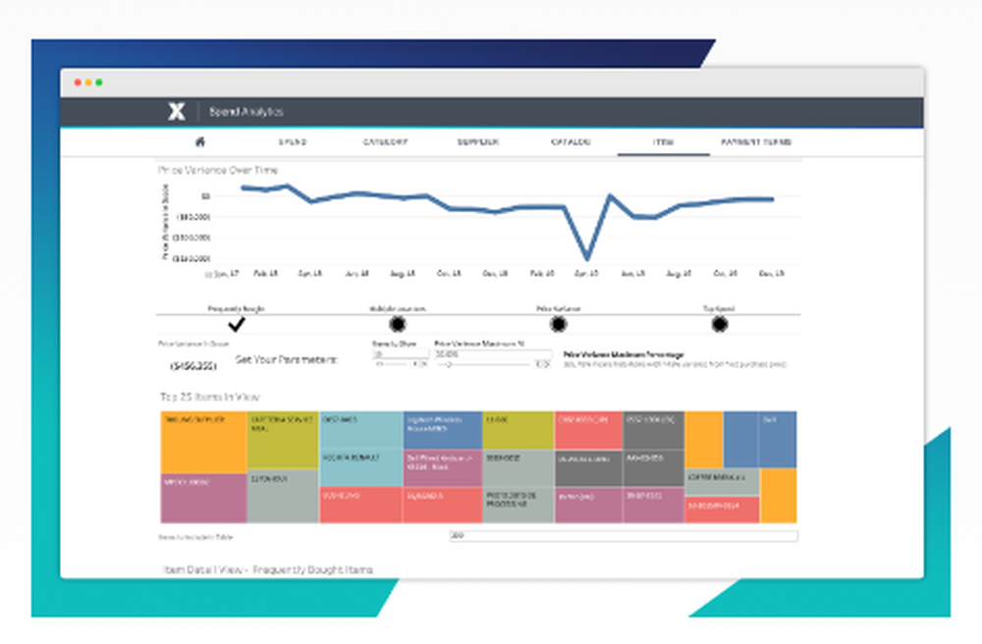Click the Top 25 Items In View heading
This screenshot has width=982, height=644.
point(210,397)
